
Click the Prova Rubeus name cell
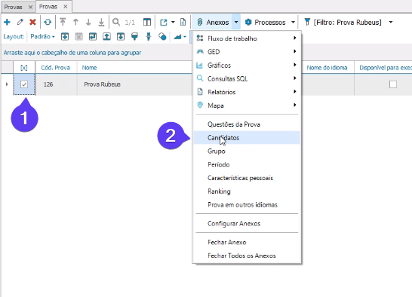point(134,84)
